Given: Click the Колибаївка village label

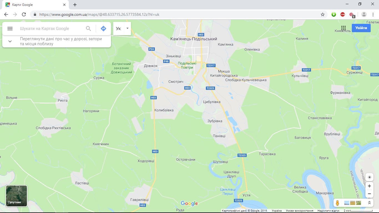Looking at the screenshot, I should [164, 110].
